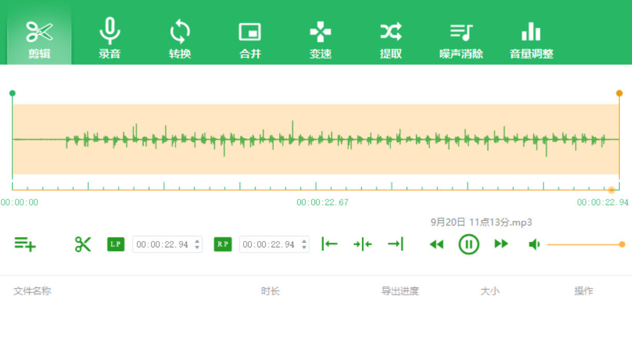Click the waveform display
The width and height of the screenshot is (632, 364).
coord(316,139)
